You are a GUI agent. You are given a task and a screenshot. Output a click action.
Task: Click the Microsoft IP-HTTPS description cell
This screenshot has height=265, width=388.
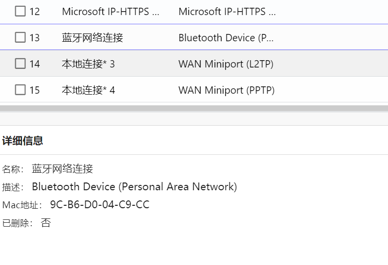[227, 12]
